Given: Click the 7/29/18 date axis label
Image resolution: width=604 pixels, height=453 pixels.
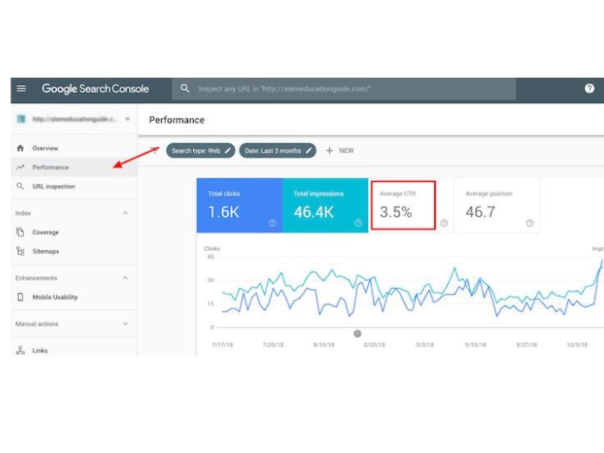Looking at the screenshot, I should (273, 344).
